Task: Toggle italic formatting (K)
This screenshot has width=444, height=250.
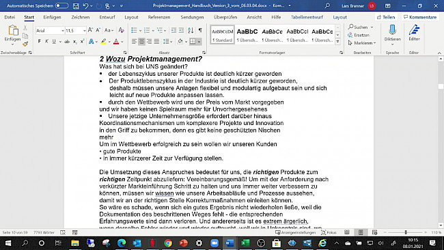Action: tap(46, 42)
